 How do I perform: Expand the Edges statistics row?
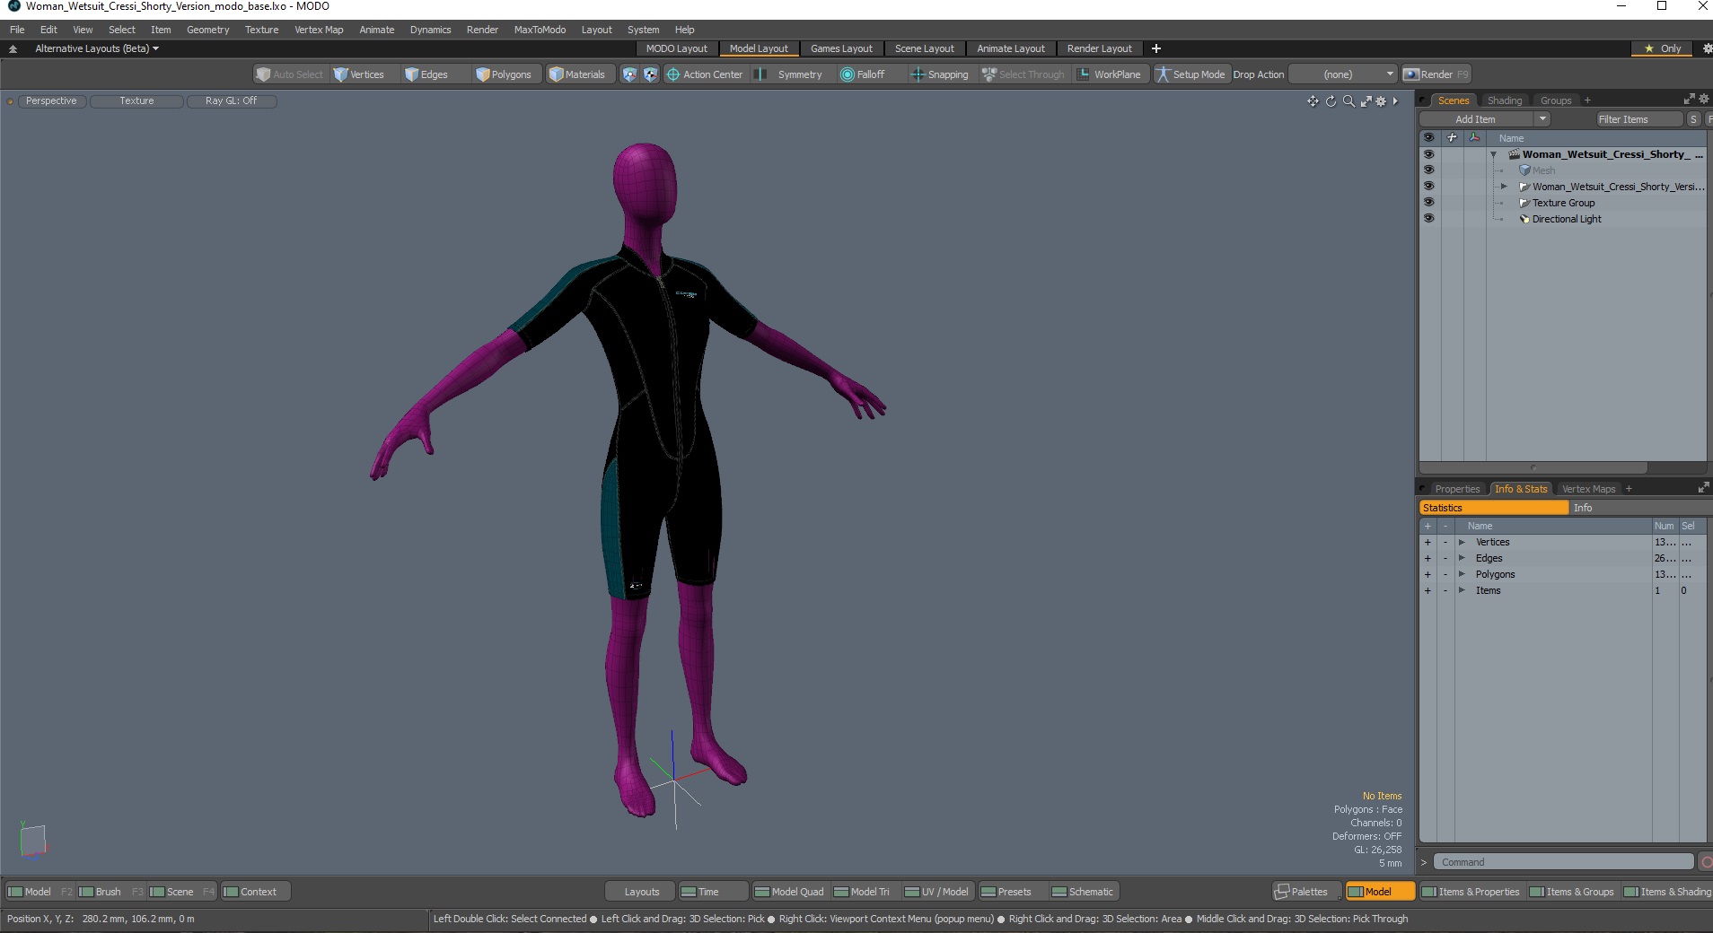pos(1462,558)
